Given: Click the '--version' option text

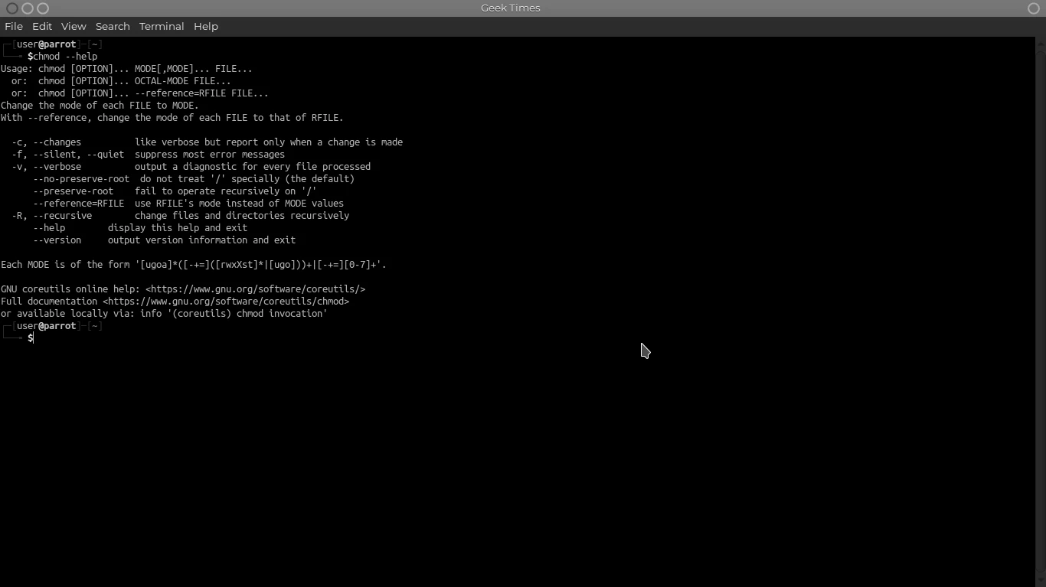Looking at the screenshot, I should (x=57, y=240).
